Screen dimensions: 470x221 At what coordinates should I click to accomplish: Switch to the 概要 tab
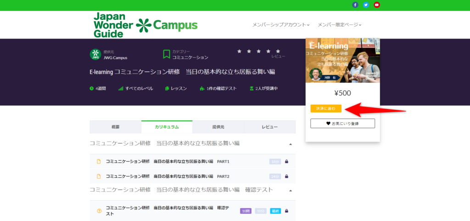click(115, 127)
